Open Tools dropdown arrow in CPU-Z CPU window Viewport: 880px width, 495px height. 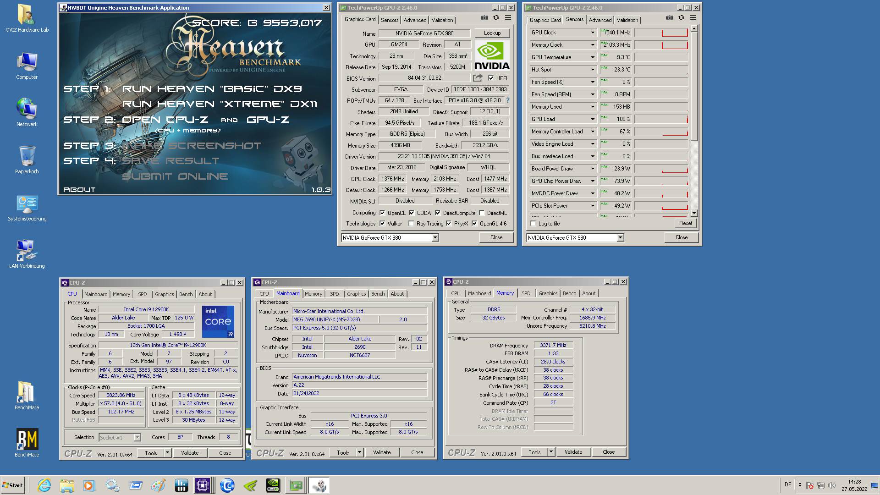click(x=167, y=453)
